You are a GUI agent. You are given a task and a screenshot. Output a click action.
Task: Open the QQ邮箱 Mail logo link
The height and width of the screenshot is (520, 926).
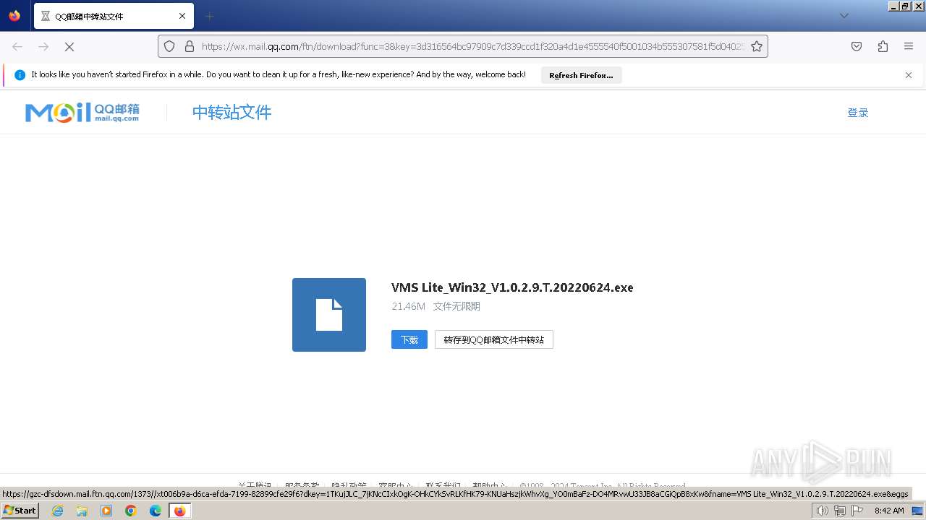[x=82, y=113]
